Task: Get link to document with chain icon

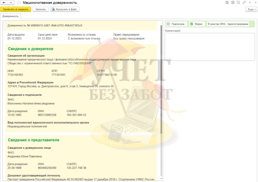Action: pyautogui.click(x=244, y=3)
